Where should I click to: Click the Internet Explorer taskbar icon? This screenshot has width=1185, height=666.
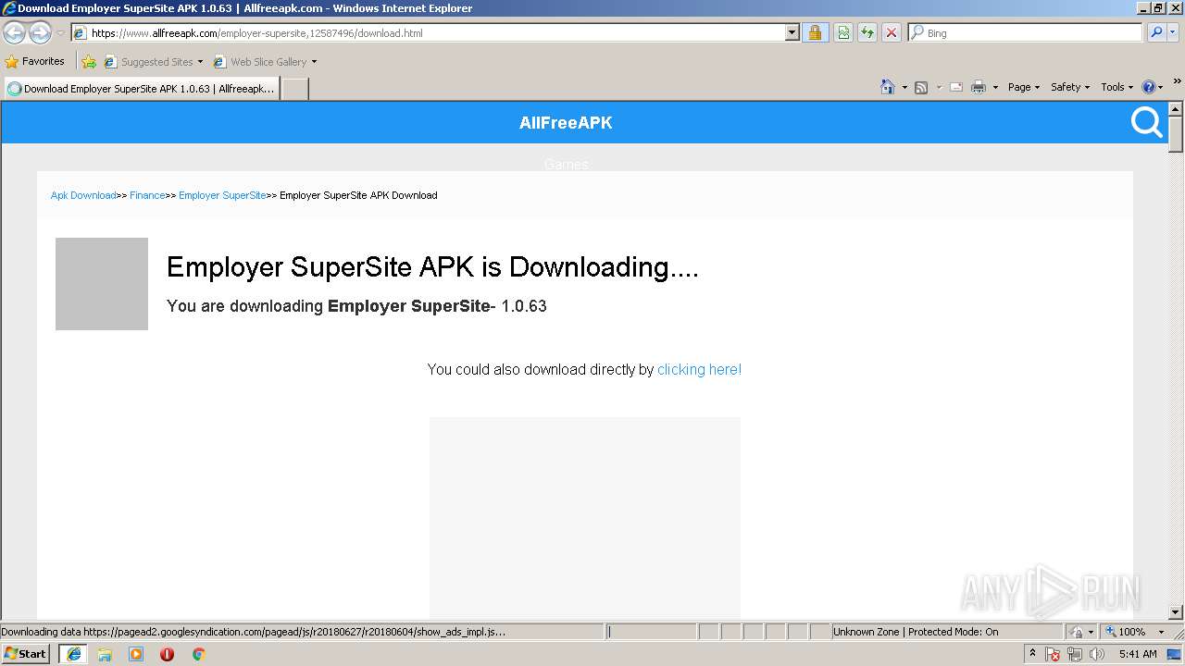tap(73, 654)
